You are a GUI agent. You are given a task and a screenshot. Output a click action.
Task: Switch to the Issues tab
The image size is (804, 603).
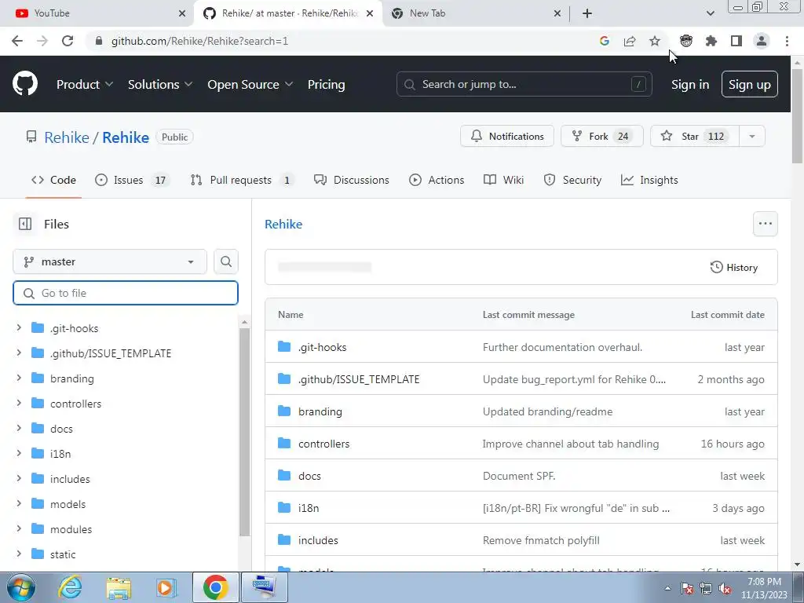pos(131,180)
